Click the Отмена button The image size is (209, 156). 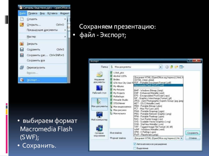193,138
